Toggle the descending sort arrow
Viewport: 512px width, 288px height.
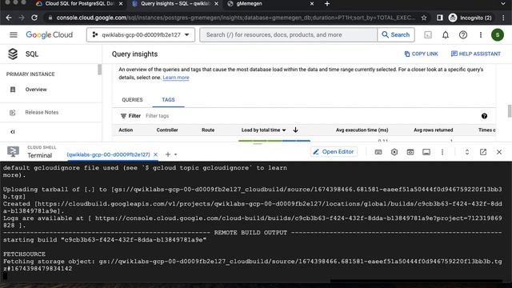[295, 130]
